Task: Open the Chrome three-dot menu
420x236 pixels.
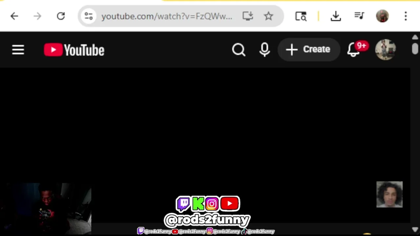Action: pyautogui.click(x=406, y=16)
